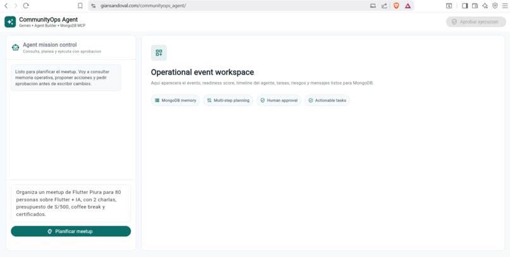Image resolution: width=510 pixels, height=257 pixels.
Task: Open the browser hamburger menu
Action: pyautogui.click(x=504, y=6)
